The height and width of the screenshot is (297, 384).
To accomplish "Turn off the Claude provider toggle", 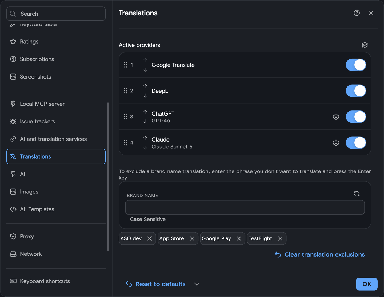I will click(356, 143).
